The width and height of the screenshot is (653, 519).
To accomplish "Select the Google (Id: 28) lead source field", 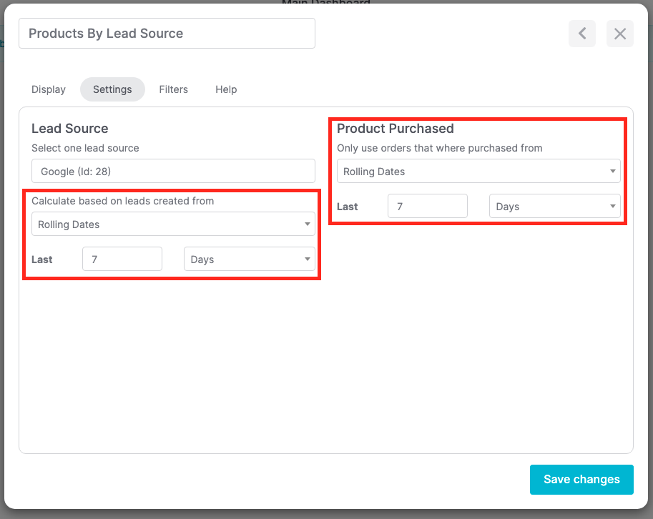I will click(173, 172).
